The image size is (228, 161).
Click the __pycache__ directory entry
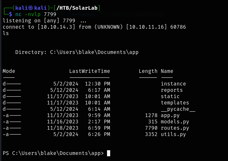(178, 109)
